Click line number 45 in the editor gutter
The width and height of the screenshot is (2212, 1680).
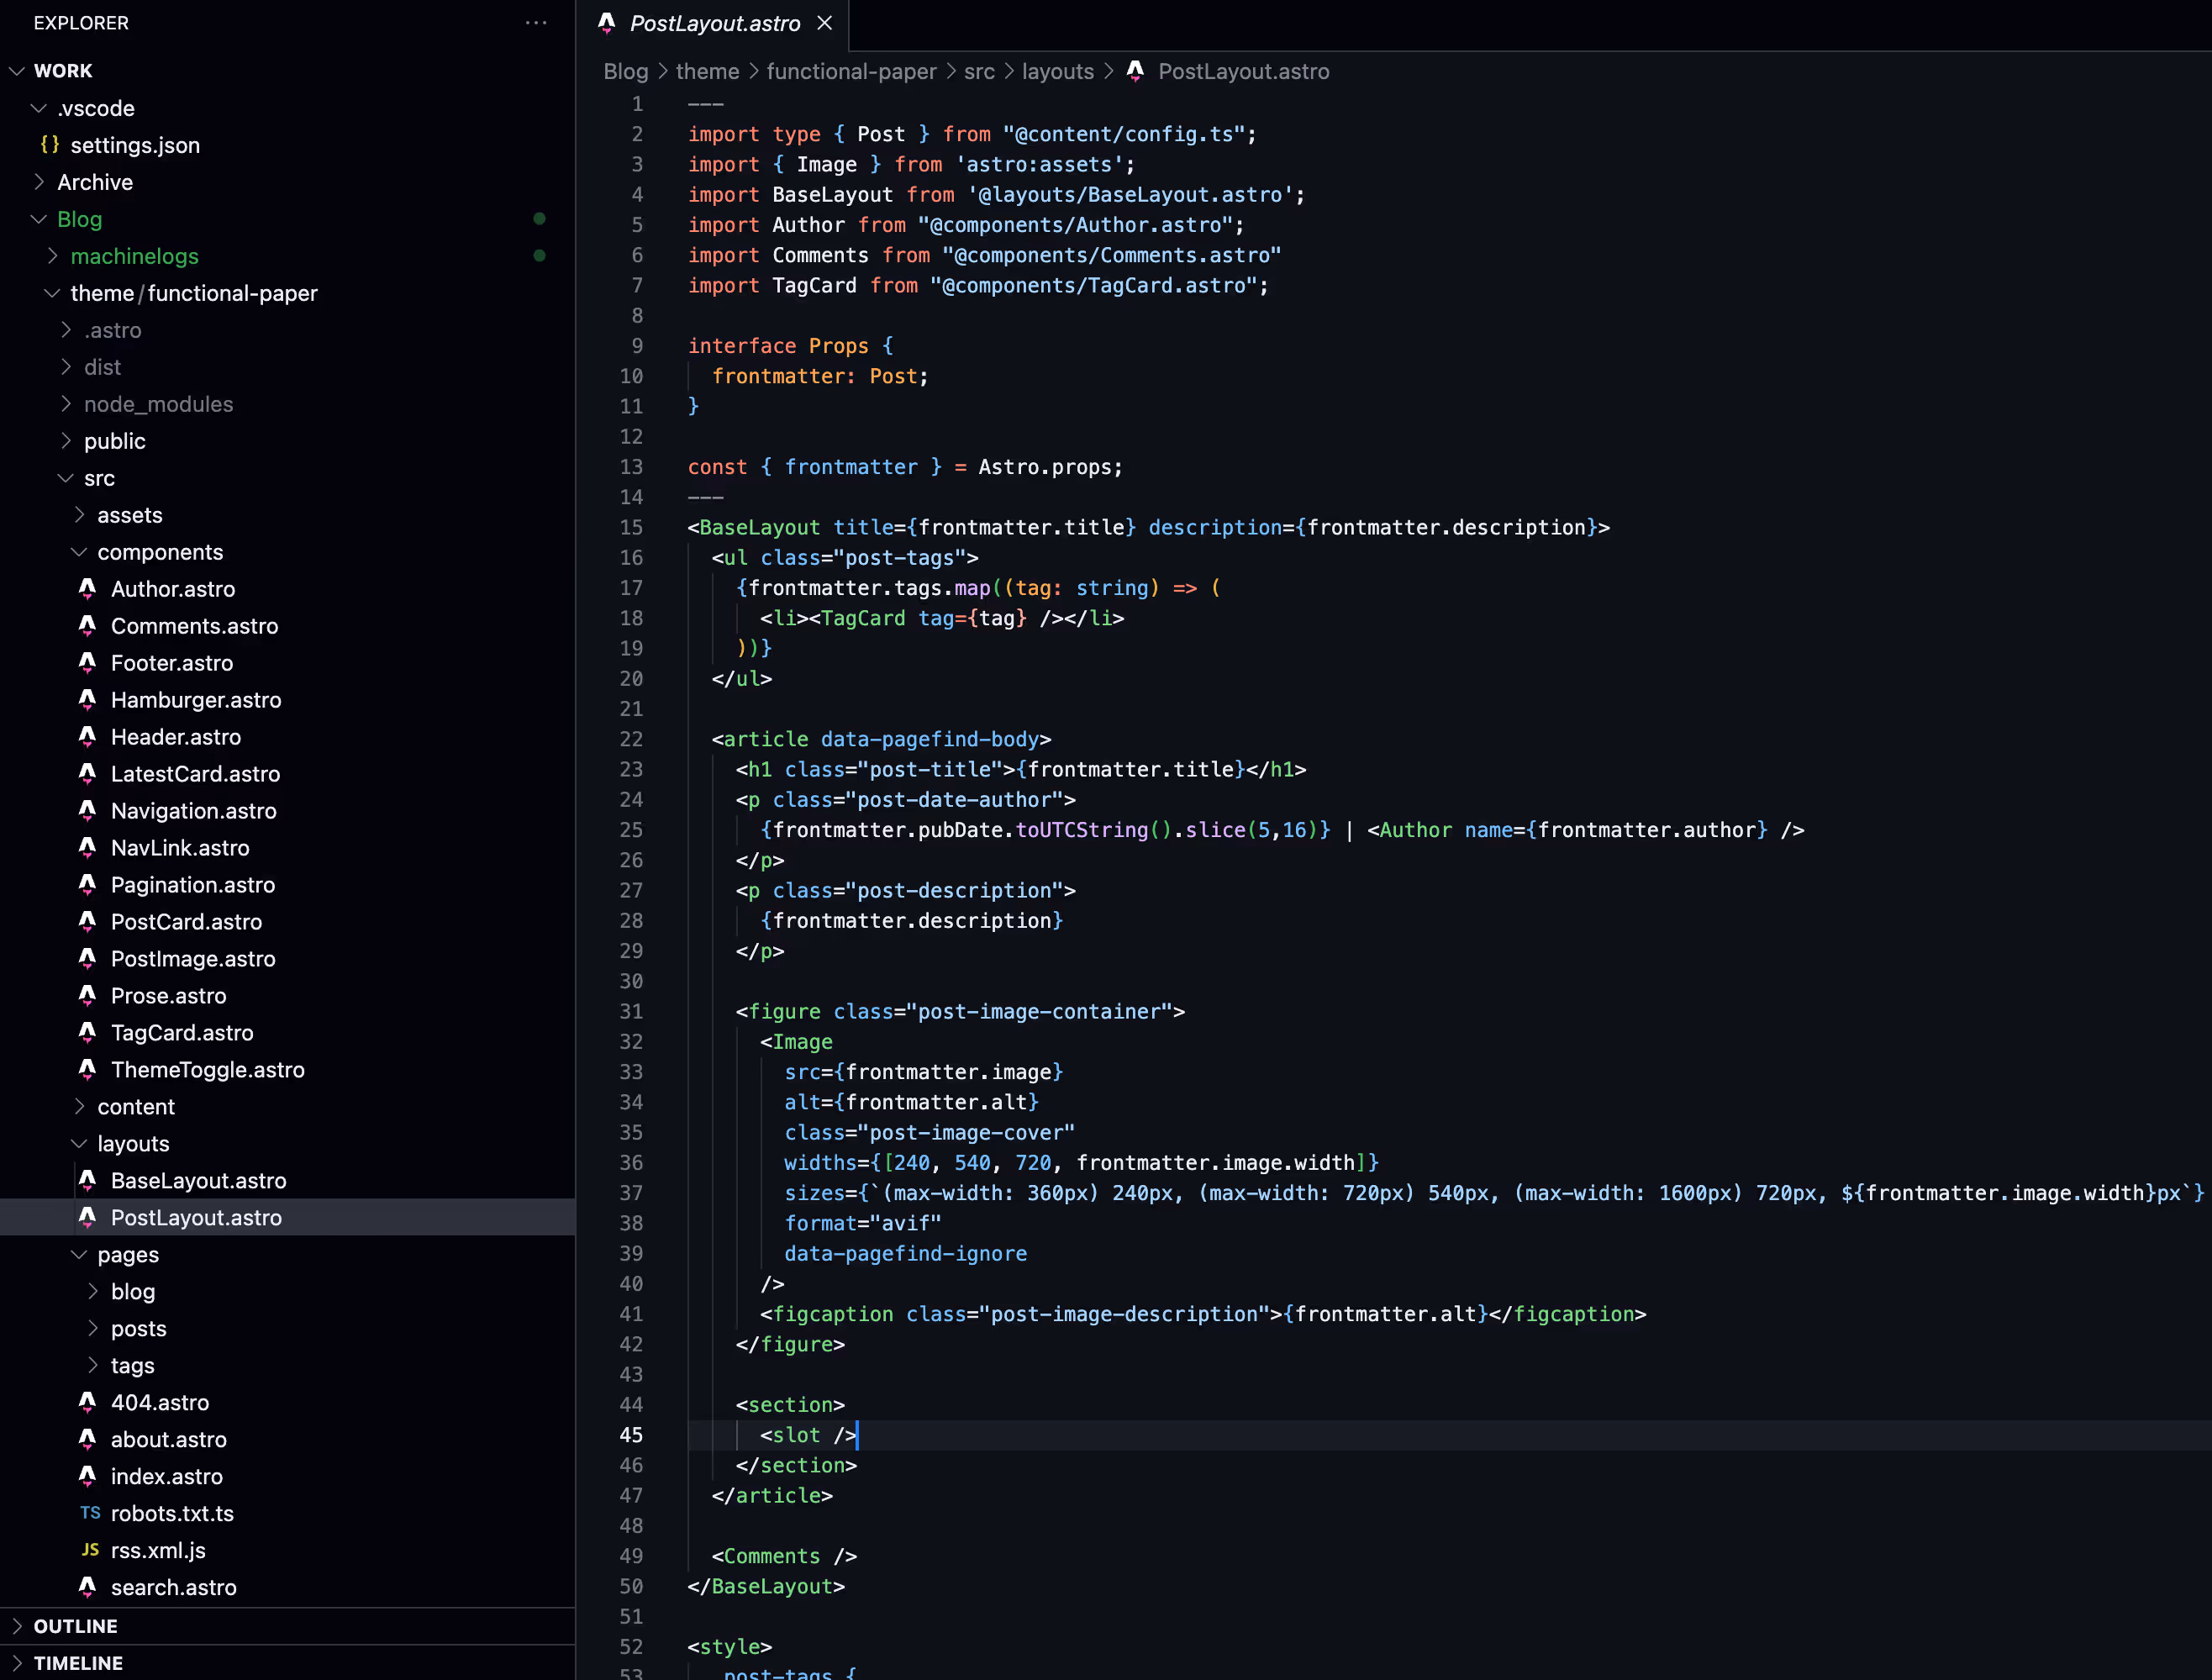pyautogui.click(x=632, y=1435)
